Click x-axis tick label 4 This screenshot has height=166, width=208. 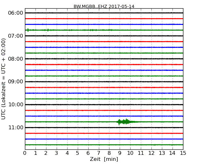tap(67, 153)
